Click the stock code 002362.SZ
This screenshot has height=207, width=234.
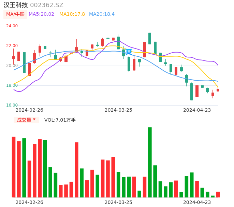tap(47, 5)
